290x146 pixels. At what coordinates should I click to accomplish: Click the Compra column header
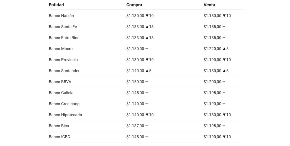tap(134, 5)
